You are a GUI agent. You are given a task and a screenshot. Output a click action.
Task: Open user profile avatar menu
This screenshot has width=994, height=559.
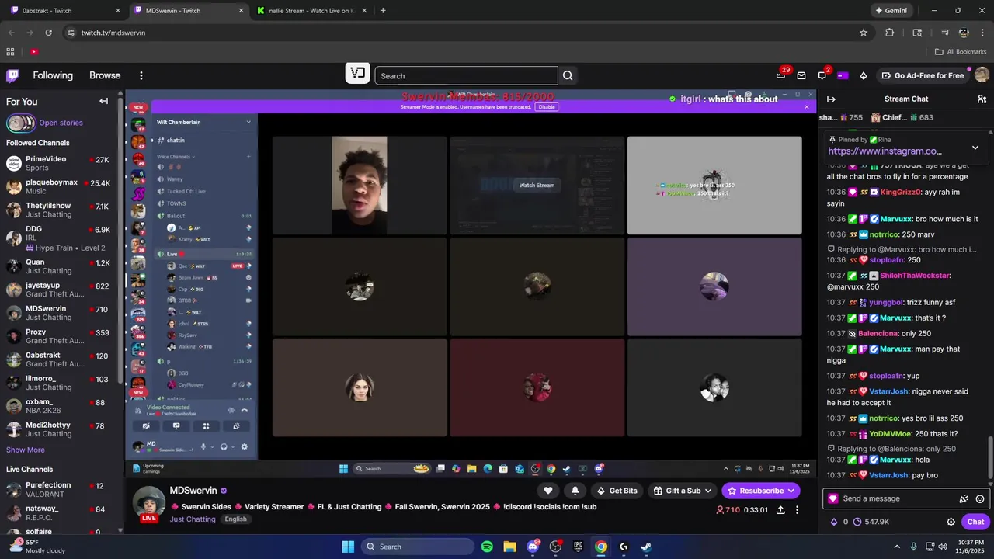[982, 75]
